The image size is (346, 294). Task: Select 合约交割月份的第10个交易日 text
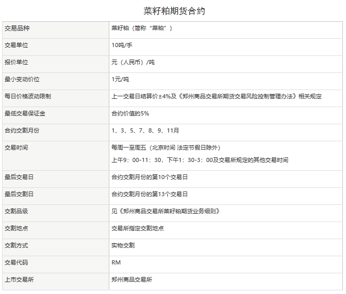[x=149, y=177]
